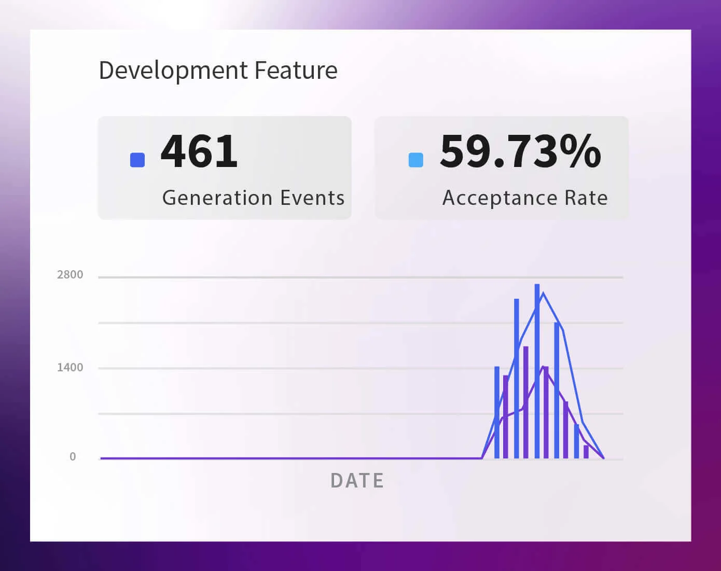Click the blue Generation Events color swatch

(137, 160)
